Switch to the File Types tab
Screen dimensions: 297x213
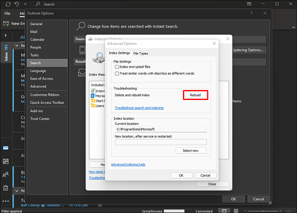tap(141, 54)
